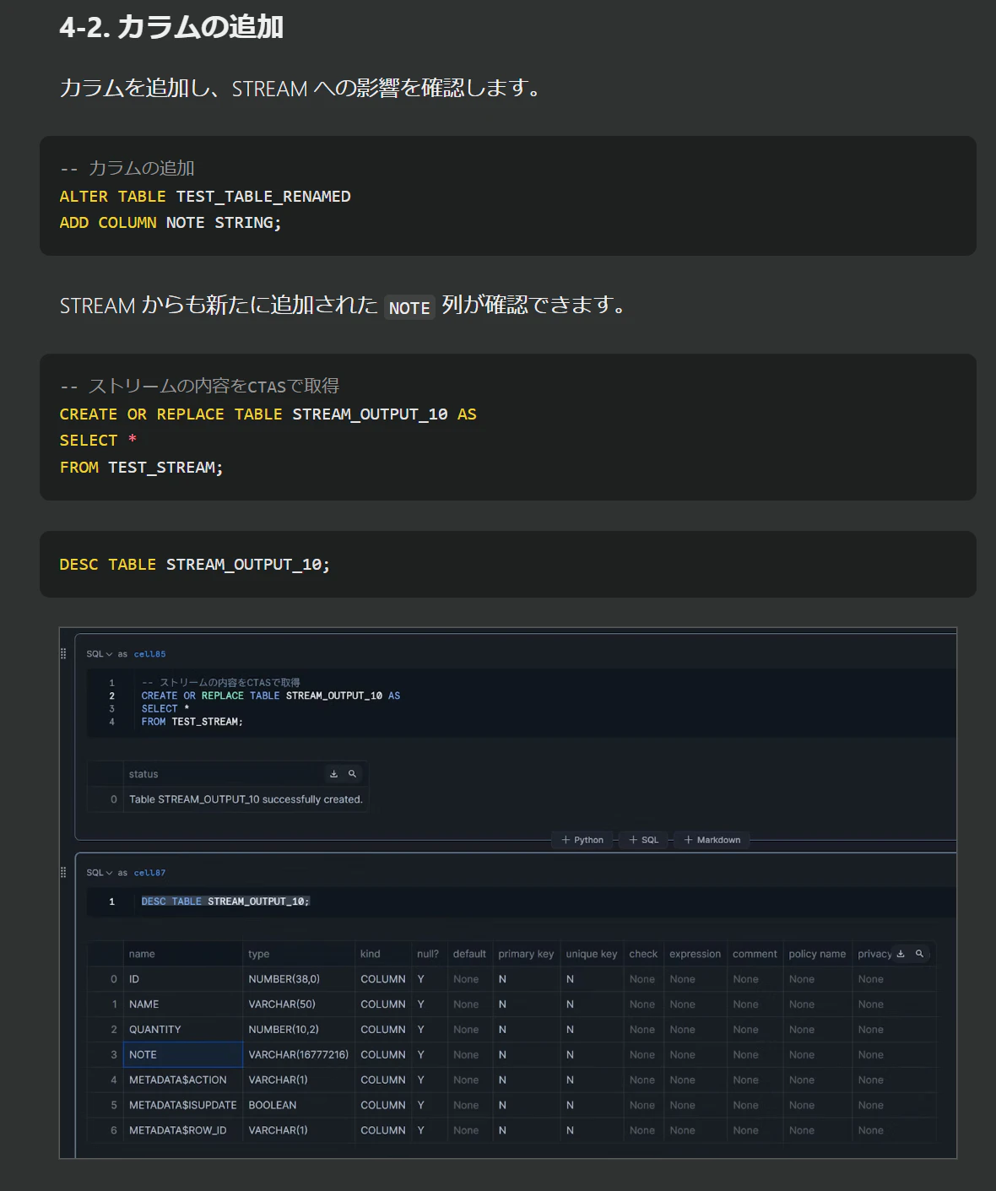Click the 'FROM TEST_STREAM;' line in cell85 editor
The image size is (996, 1191).
192,722
